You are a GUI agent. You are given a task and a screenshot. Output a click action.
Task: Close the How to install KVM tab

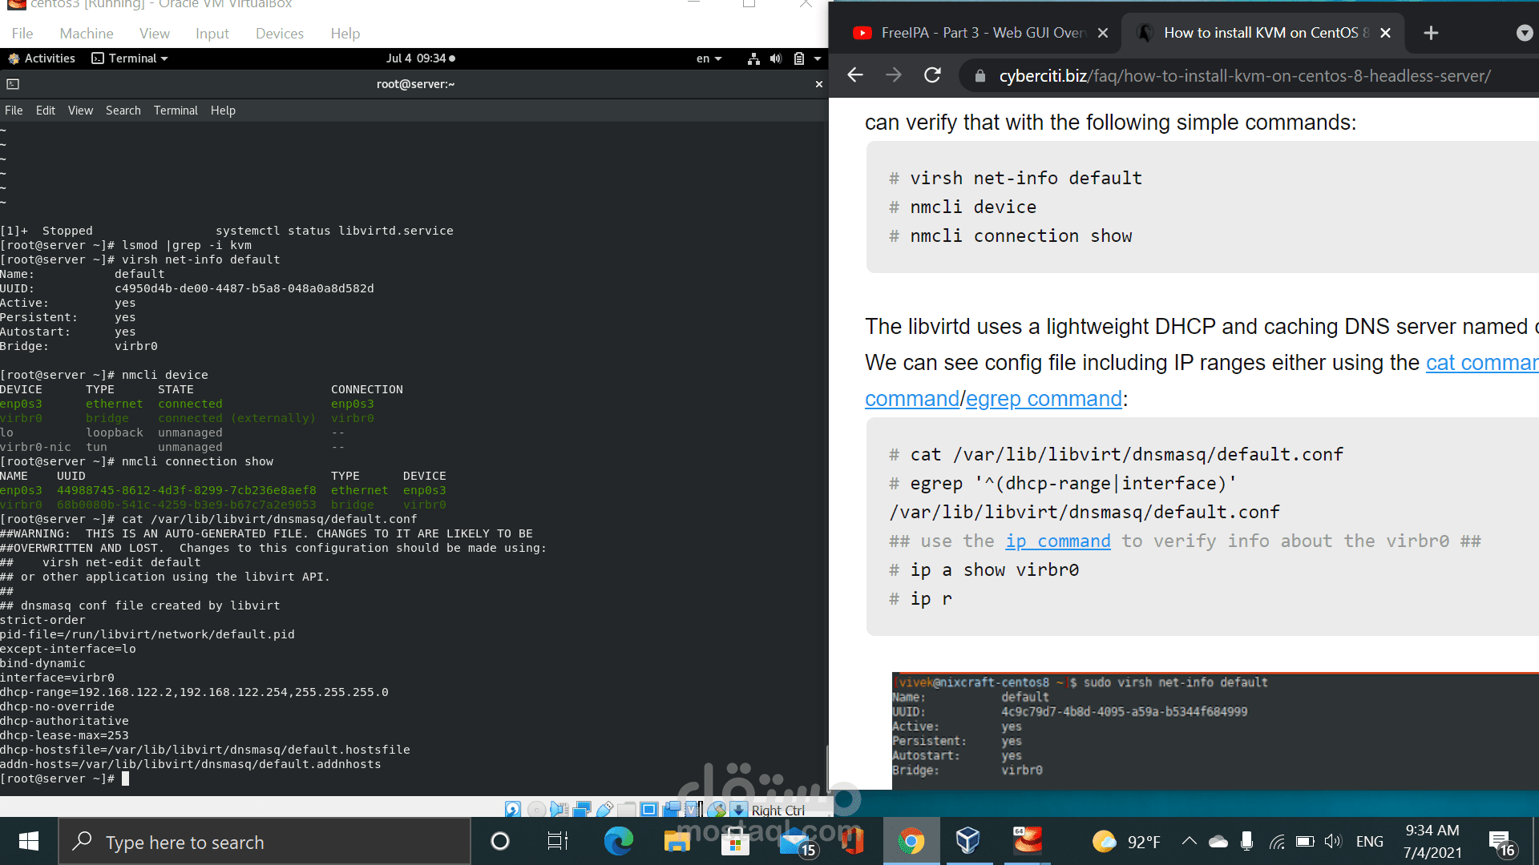(x=1385, y=33)
